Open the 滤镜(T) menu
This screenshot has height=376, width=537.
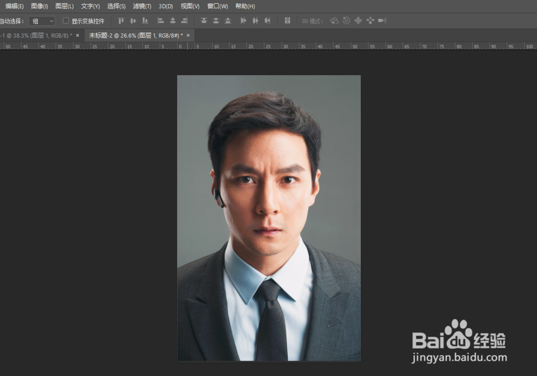pos(142,6)
